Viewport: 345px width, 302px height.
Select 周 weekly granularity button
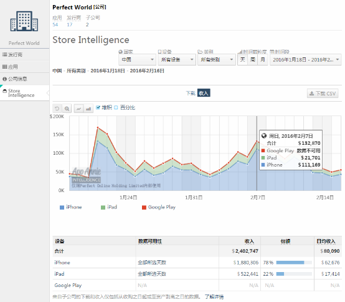[x=253, y=60]
